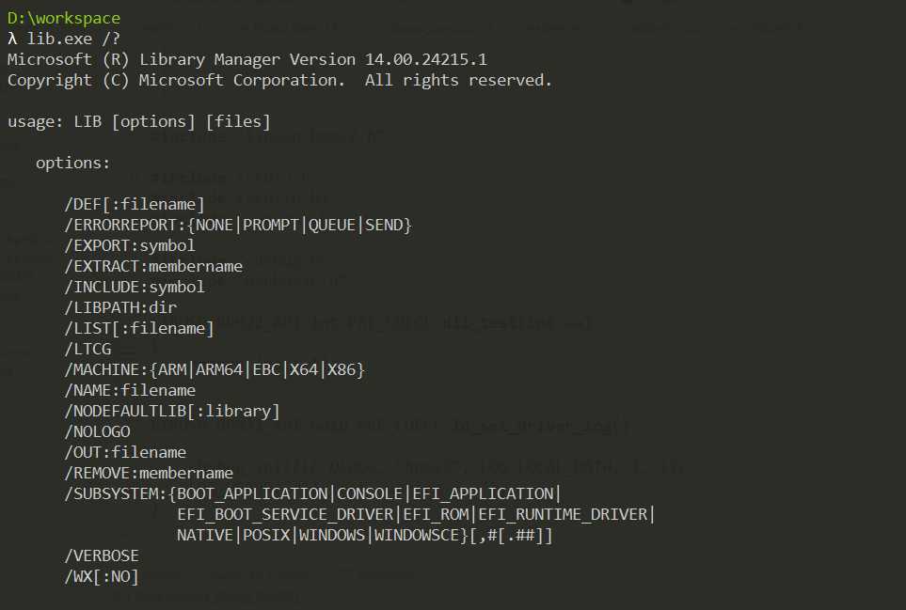
Task: Click the /NAME:filename option
Action: [130, 391]
